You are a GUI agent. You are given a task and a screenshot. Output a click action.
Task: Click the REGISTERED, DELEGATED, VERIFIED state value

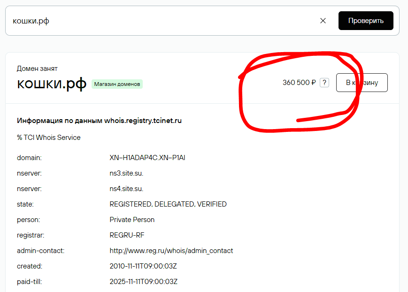tap(168, 204)
